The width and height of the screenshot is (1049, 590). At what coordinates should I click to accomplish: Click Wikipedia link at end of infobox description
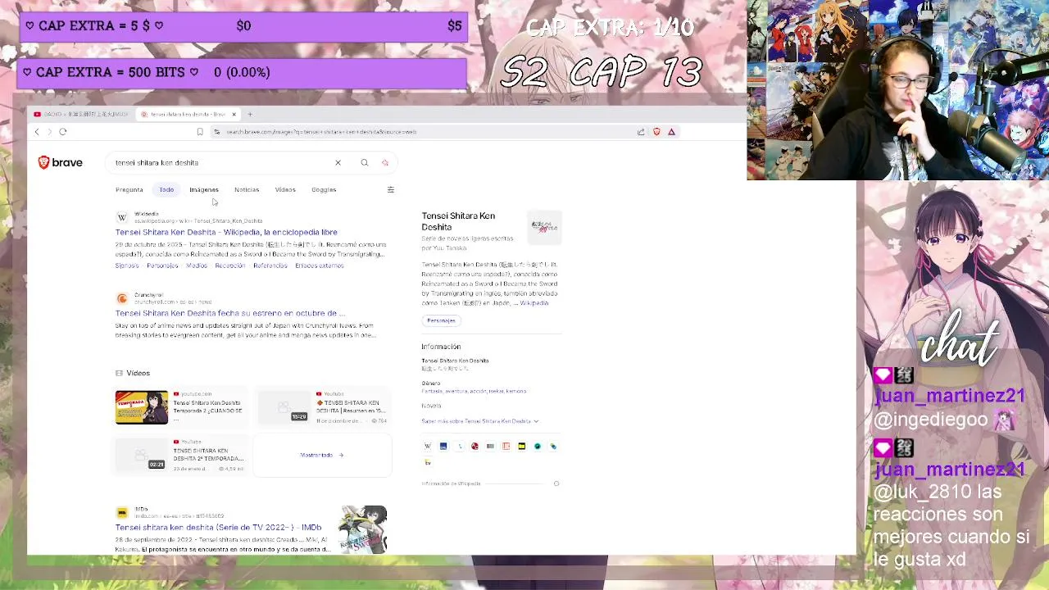point(534,303)
